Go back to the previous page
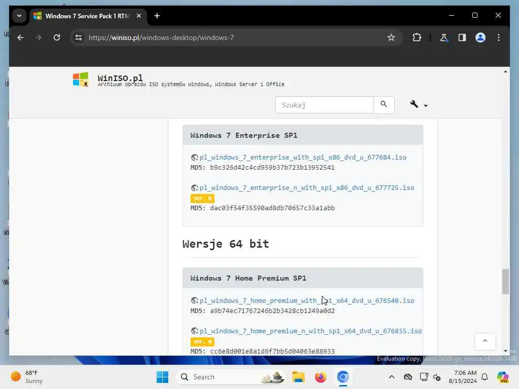 (x=20, y=37)
